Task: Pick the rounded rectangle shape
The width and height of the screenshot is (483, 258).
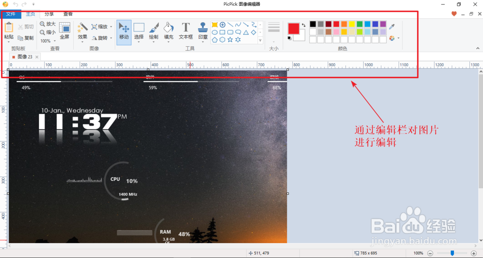Action: 230,32
